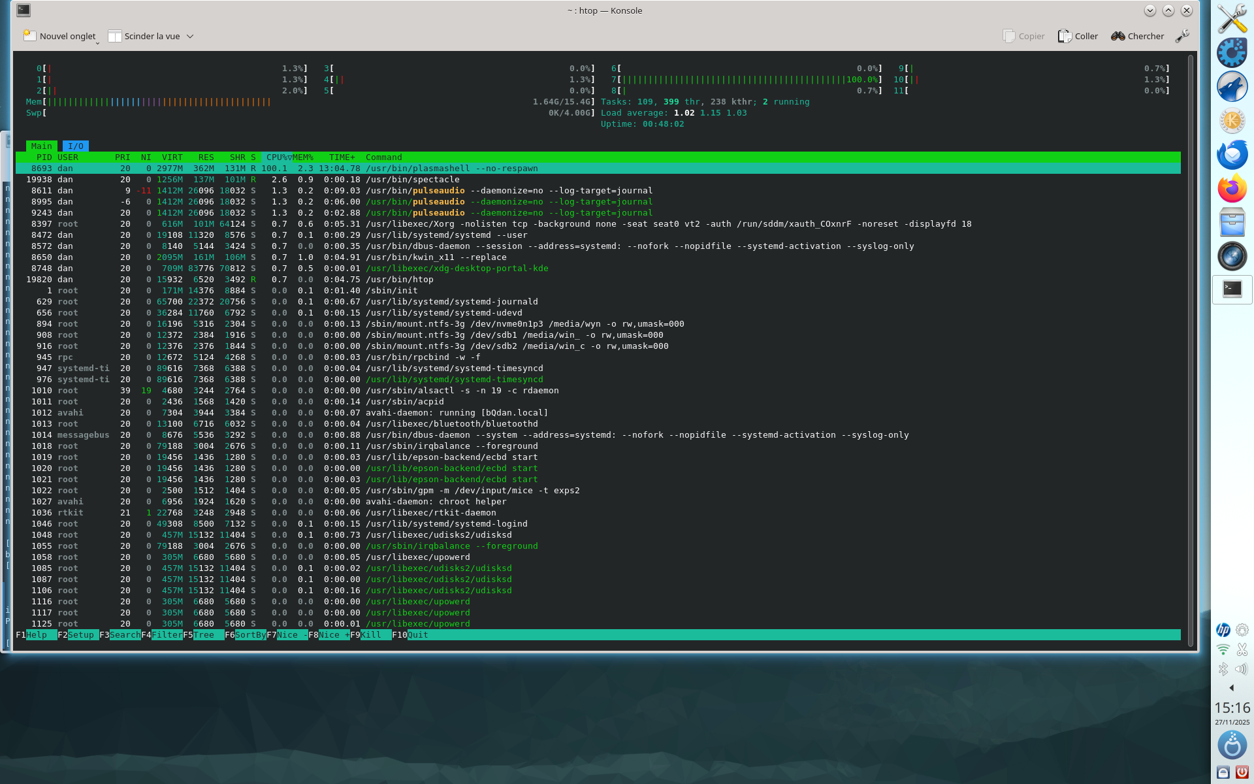This screenshot has height=784, width=1254.
Task: Launch the Konsole terminal icon in the panel
Action: point(1232,289)
